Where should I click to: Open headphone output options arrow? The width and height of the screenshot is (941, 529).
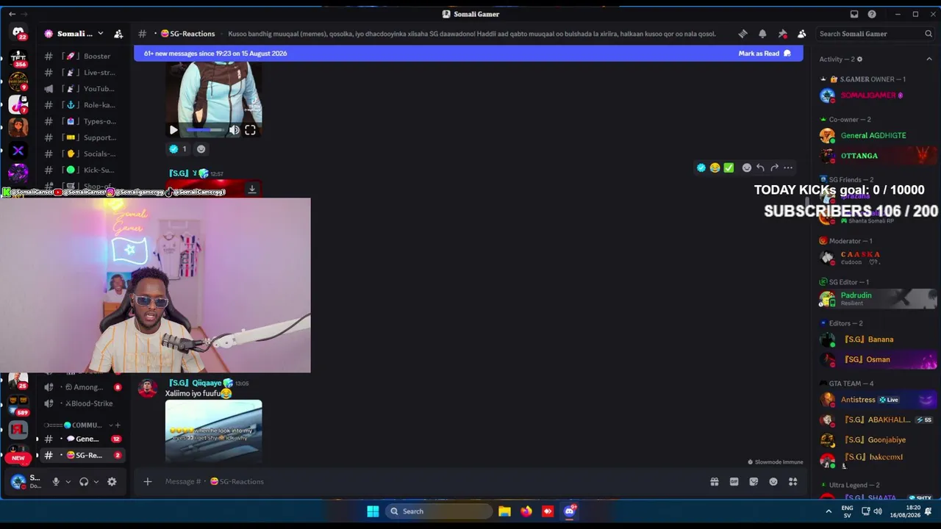tap(96, 482)
